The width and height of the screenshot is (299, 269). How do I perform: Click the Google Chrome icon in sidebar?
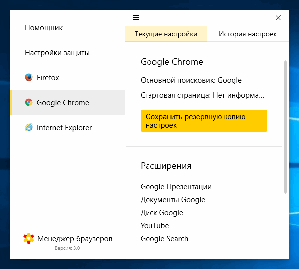29,103
